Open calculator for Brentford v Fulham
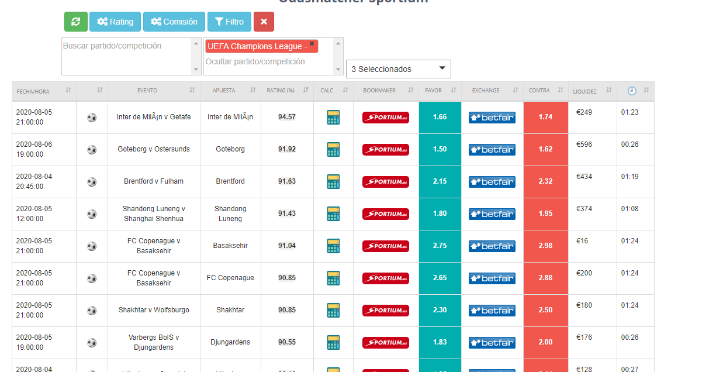Screen dimensions: 723x372 point(333,181)
